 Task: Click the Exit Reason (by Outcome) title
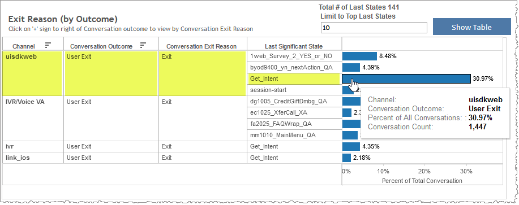pyautogui.click(x=63, y=19)
